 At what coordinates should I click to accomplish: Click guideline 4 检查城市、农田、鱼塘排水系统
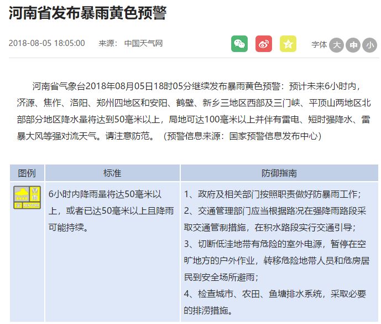click(260, 294)
